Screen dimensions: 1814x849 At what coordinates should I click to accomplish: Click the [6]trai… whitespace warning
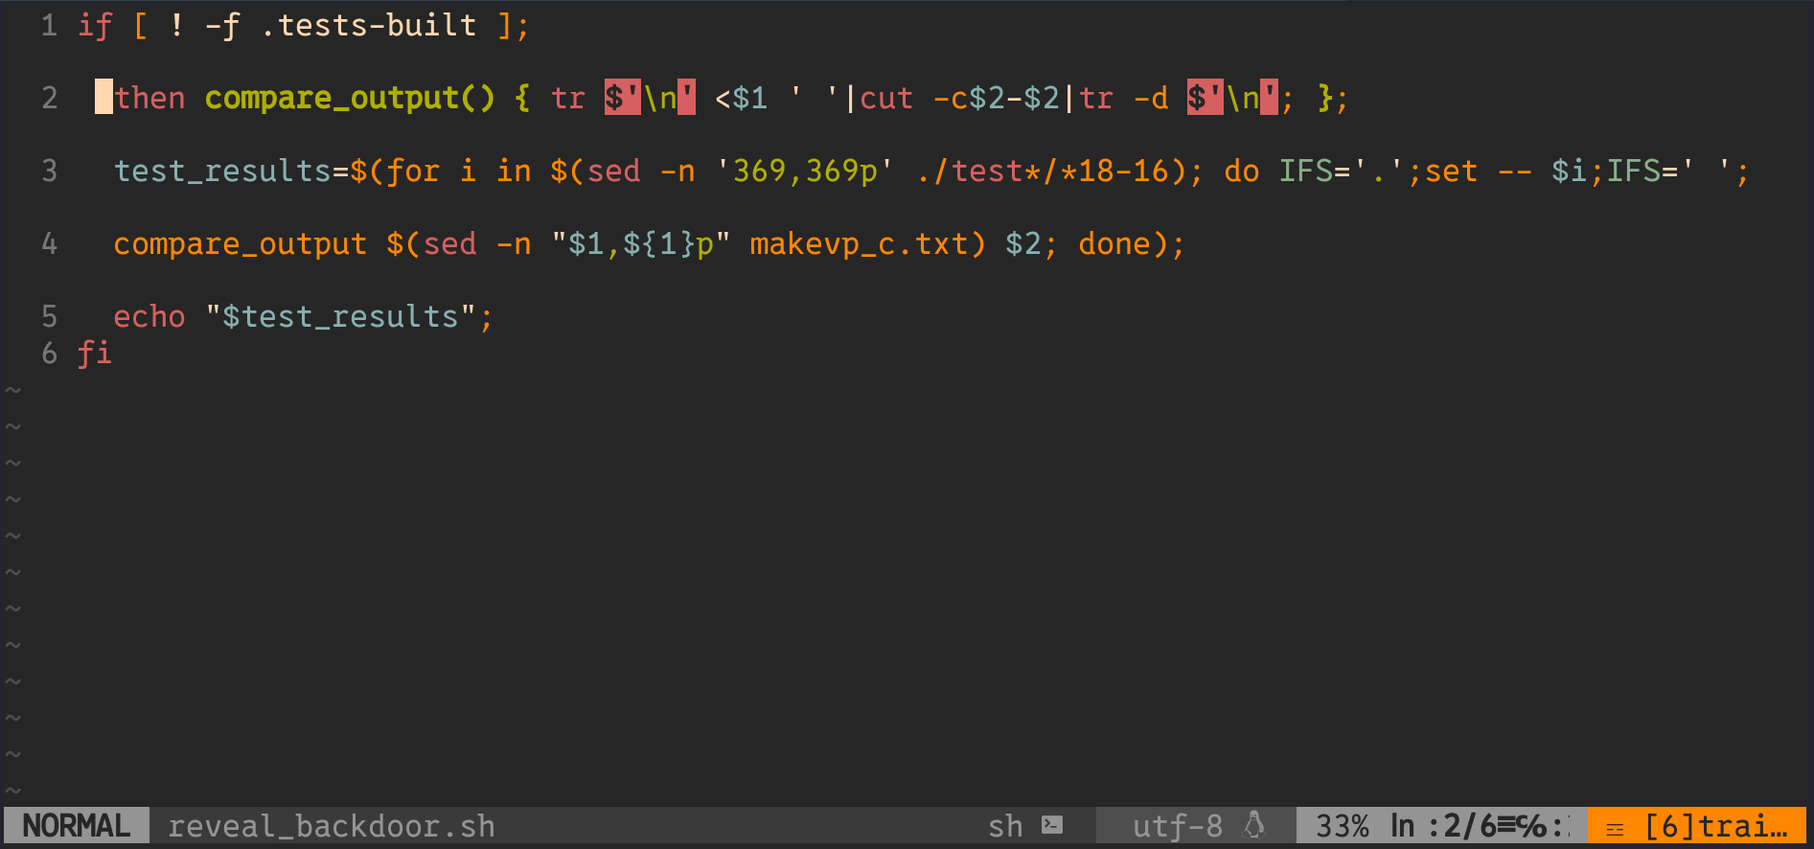(1716, 826)
